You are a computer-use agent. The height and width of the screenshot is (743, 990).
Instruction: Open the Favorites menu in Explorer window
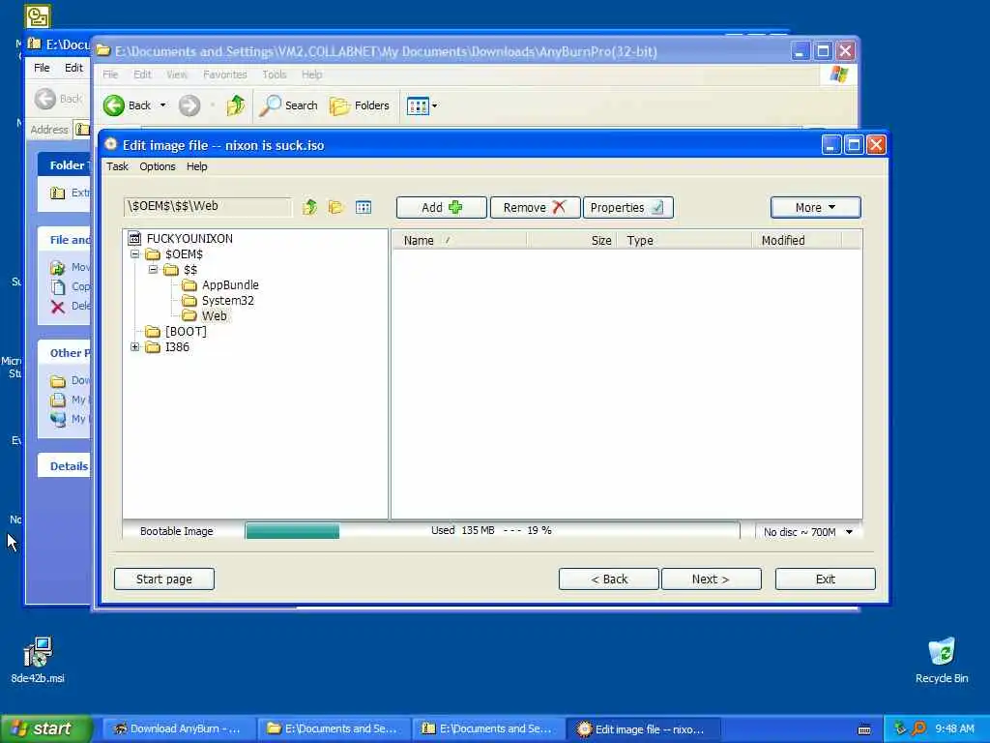(x=224, y=74)
